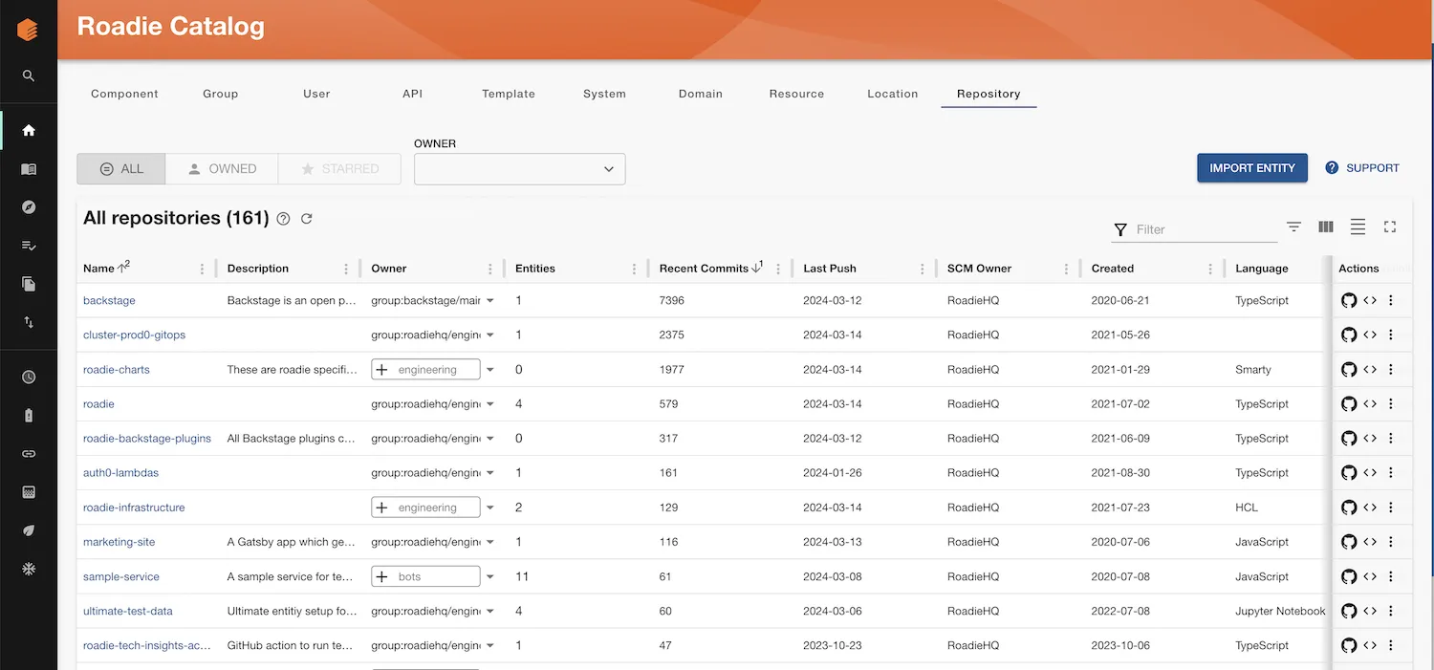
Task: Click the IMPORT ENTITY button
Action: point(1251,167)
